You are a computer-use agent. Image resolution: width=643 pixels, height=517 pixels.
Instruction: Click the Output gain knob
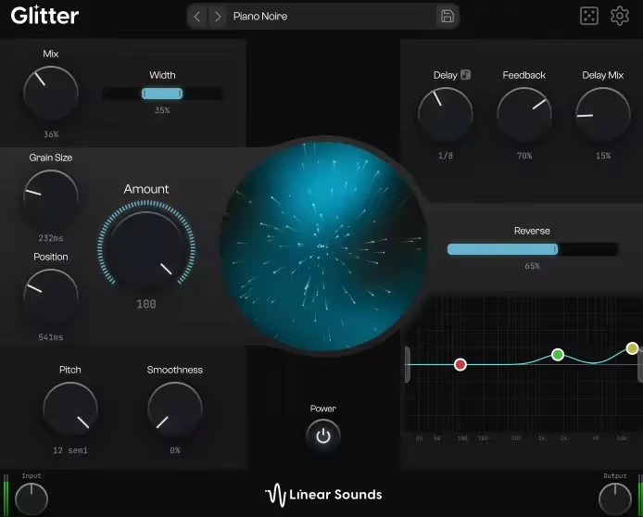614,499
